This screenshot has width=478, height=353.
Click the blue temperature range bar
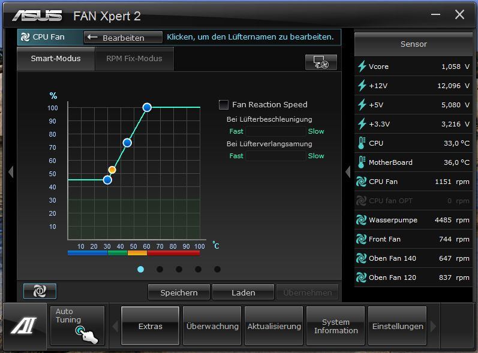[x=88, y=253]
